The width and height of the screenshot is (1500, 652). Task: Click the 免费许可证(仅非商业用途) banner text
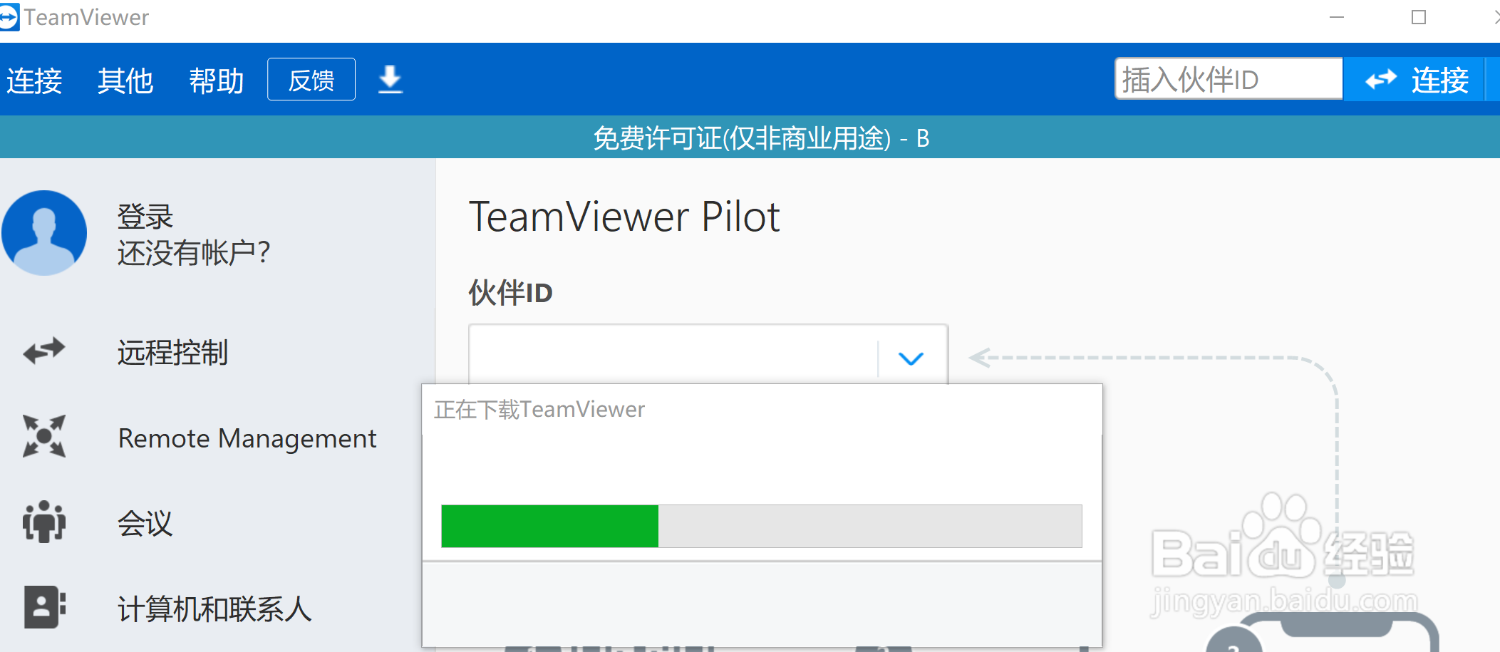click(761, 138)
